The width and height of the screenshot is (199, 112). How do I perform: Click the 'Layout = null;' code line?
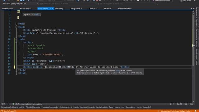pos(32,15)
